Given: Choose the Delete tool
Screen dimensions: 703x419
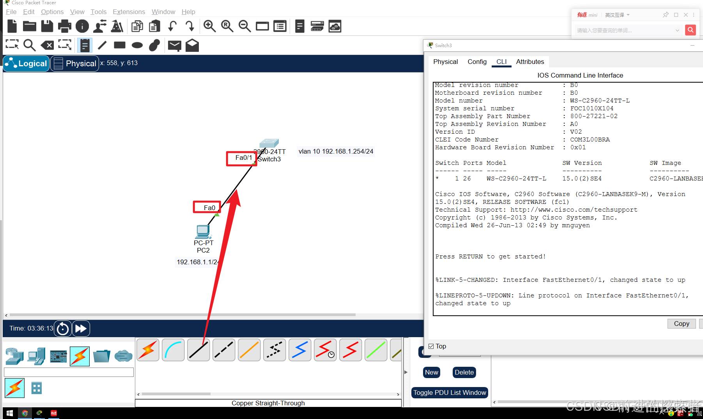Looking at the screenshot, I should [48, 45].
